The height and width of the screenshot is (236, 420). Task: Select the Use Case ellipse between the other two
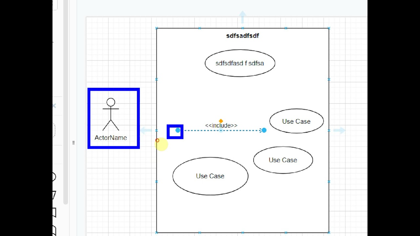283,160
